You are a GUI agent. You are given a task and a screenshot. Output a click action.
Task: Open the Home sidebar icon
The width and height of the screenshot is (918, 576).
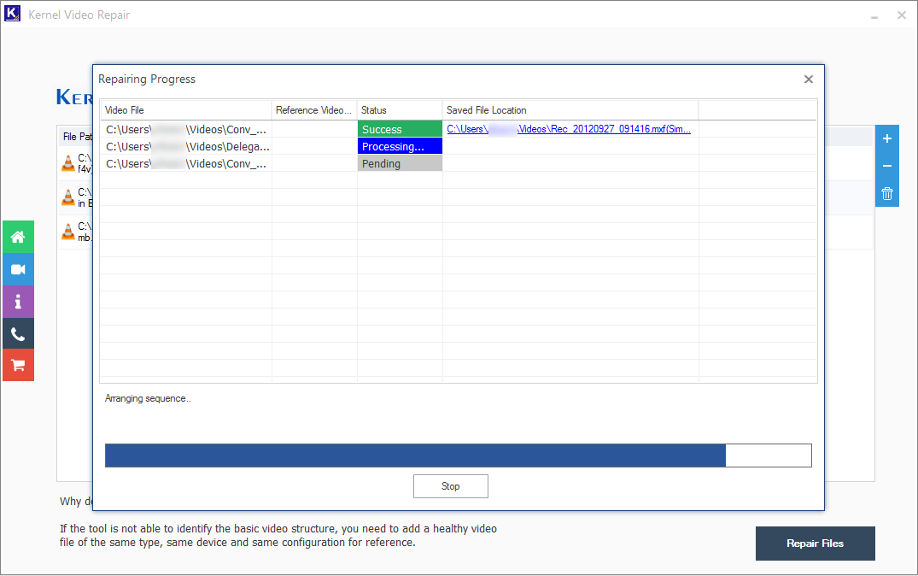point(18,237)
